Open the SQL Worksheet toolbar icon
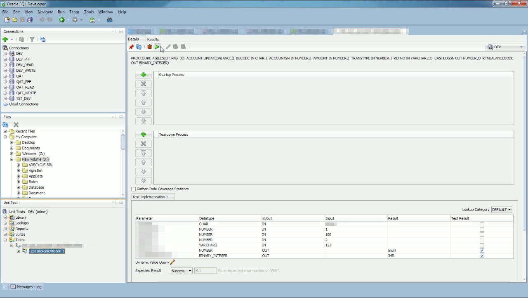The image size is (528, 298). (92, 20)
